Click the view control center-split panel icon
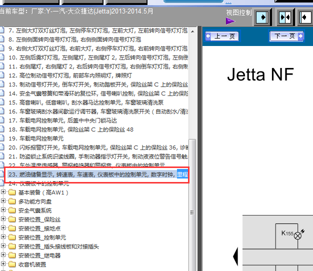This screenshot has height=271, width=313. [285, 17]
